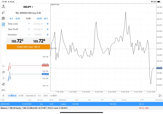Edit the 0.35 volume value

(28, 19)
